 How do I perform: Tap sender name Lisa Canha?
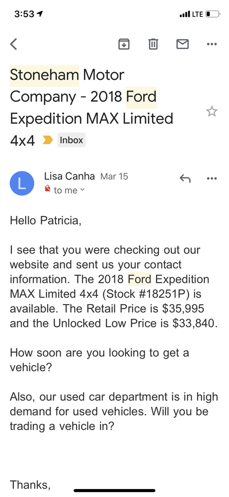tap(70, 176)
